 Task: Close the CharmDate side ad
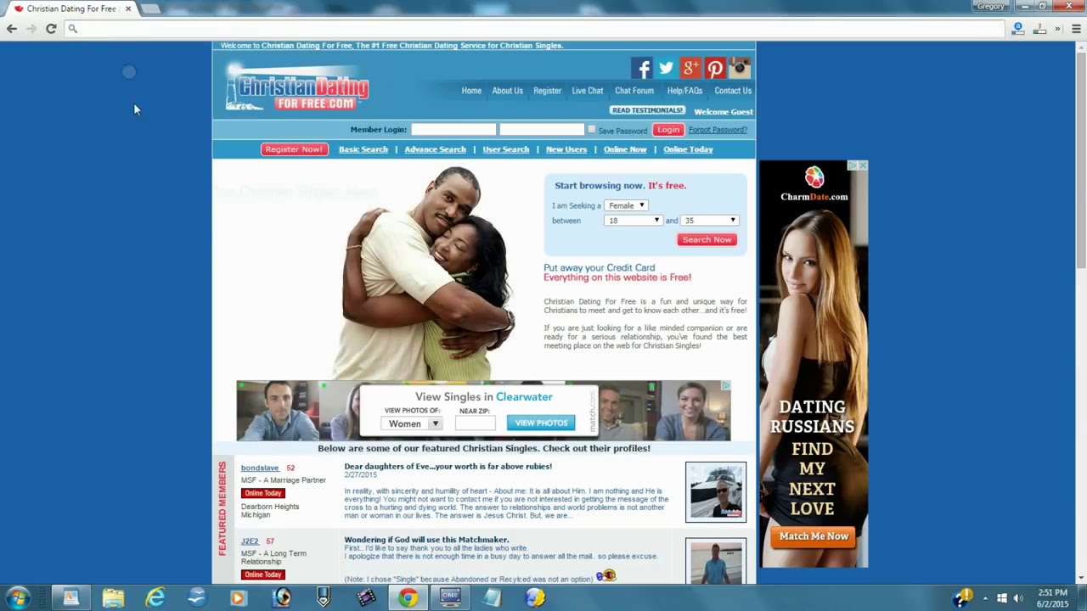863,165
